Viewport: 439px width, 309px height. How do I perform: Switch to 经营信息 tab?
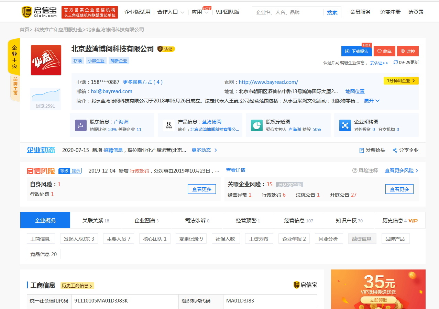298,221
